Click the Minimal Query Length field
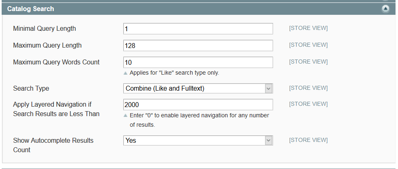398x169 pixels. tap(198, 29)
